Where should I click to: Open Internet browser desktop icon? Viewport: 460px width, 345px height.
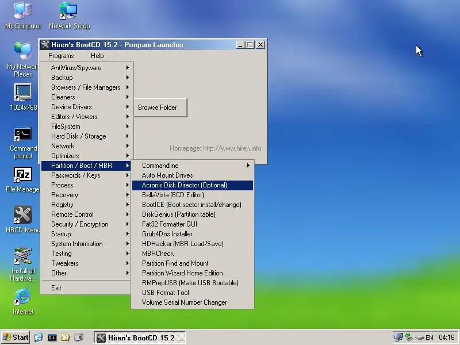pyautogui.click(x=23, y=301)
